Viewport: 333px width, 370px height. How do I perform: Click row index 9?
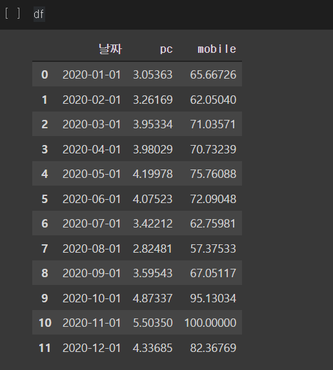pyautogui.click(x=45, y=298)
